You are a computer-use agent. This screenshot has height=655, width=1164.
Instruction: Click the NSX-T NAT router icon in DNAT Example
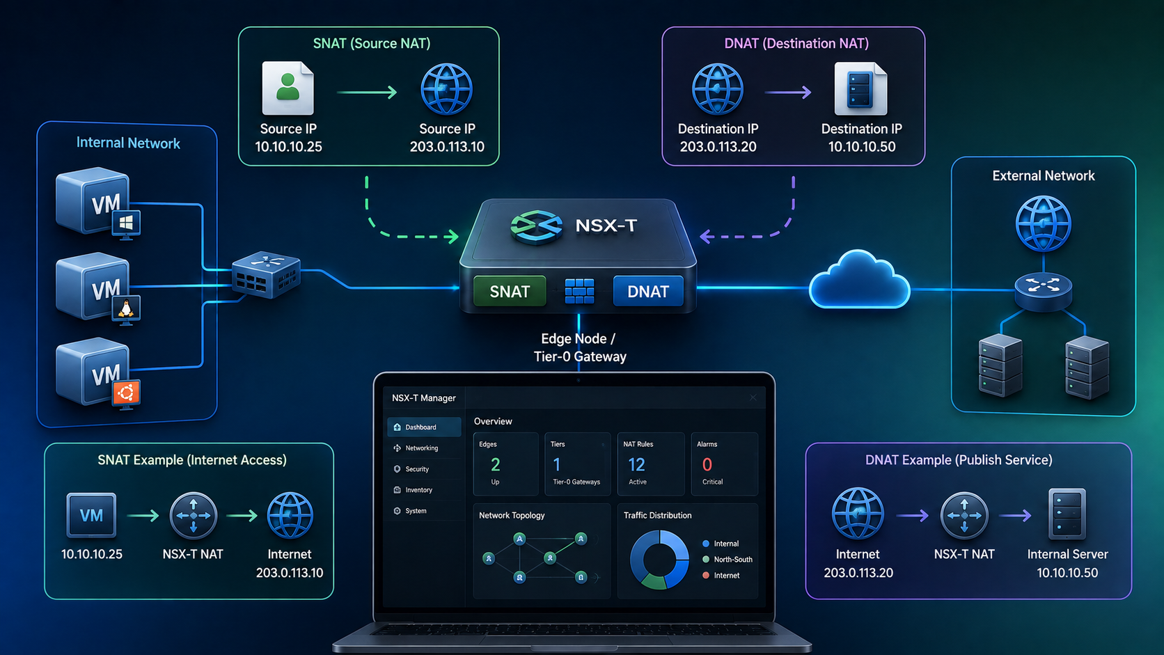coord(964,516)
